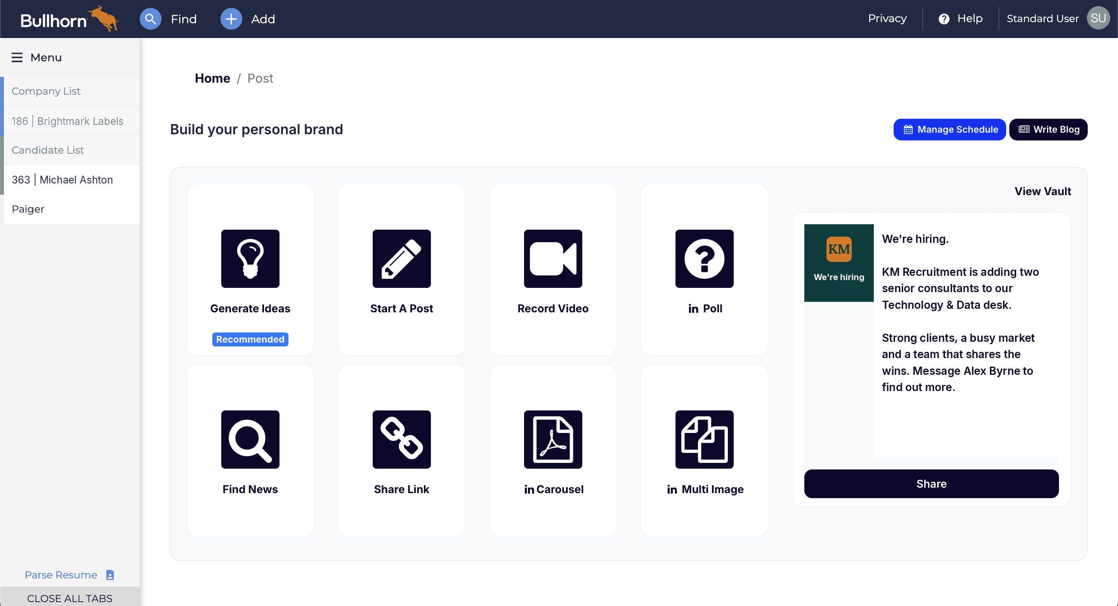
Task: Switch to 363 Michael Ashton tab
Action: [71, 180]
